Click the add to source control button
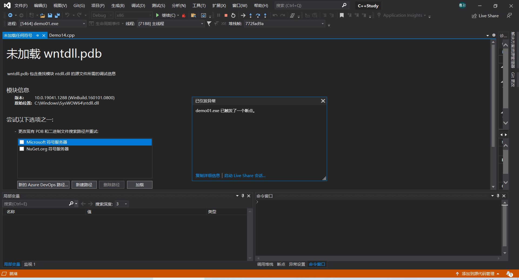Screen dimensions: 519x280 477,274
